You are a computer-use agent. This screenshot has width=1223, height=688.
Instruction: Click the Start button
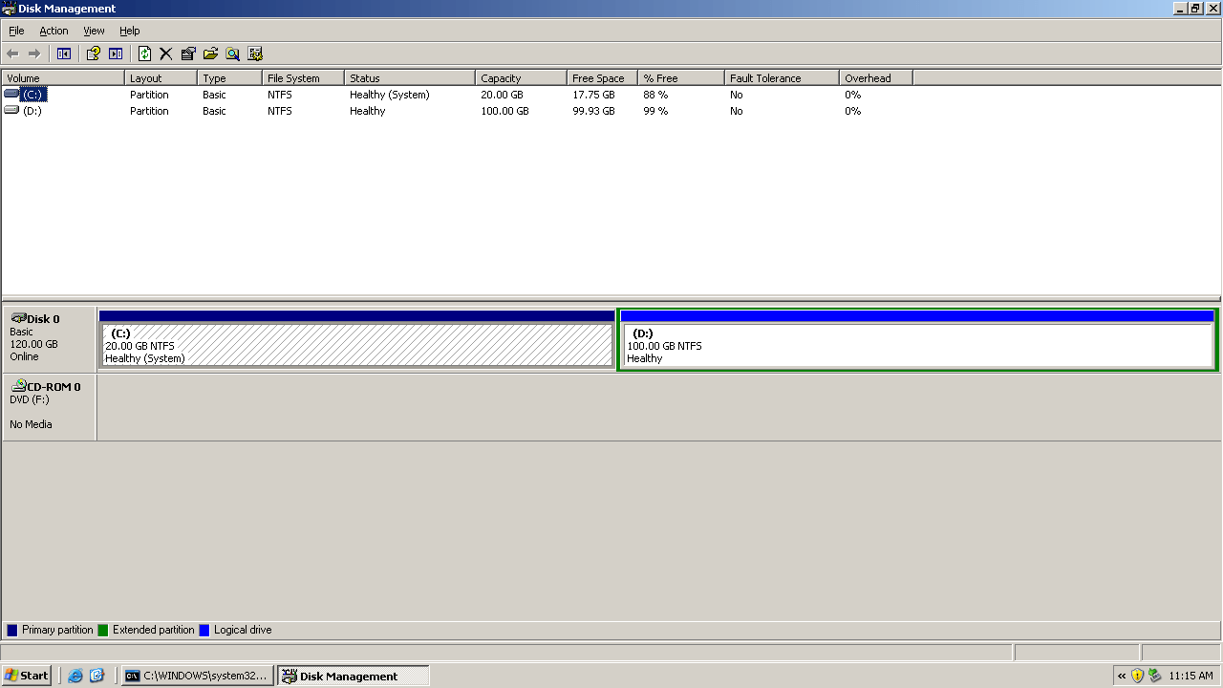point(26,676)
